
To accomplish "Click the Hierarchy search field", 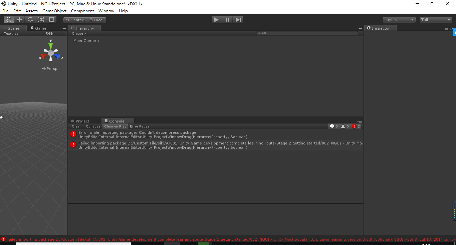I will [307, 33].
